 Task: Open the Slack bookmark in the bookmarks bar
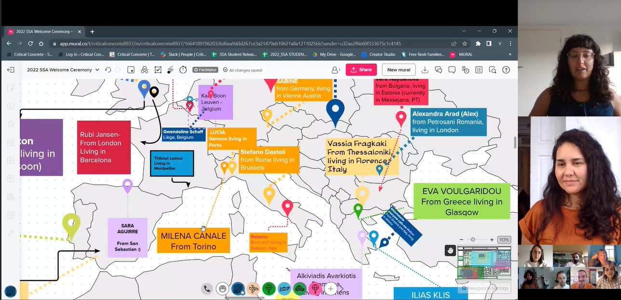pyautogui.click(x=183, y=55)
